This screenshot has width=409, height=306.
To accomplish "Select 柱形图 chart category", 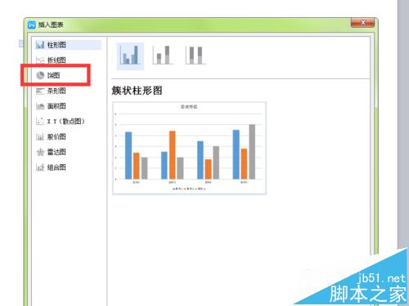I will coord(68,45).
